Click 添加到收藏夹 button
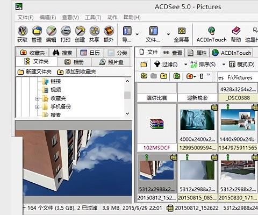 click(76, 72)
